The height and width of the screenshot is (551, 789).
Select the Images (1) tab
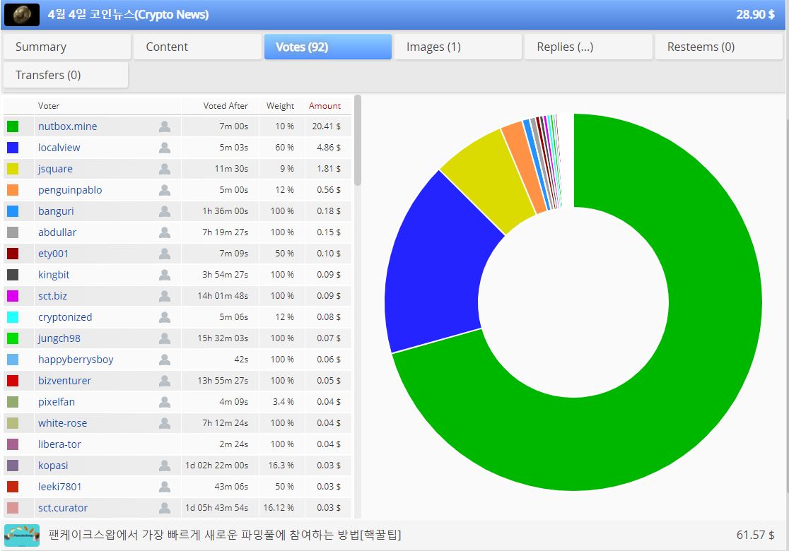click(458, 47)
